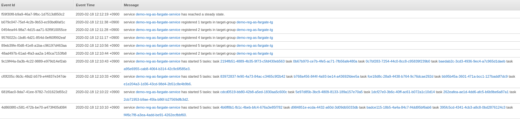The width and height of the screenshot is (520, 119).
Task: Open service link in the 12:11:38 event row
Action: coord(158,22)
